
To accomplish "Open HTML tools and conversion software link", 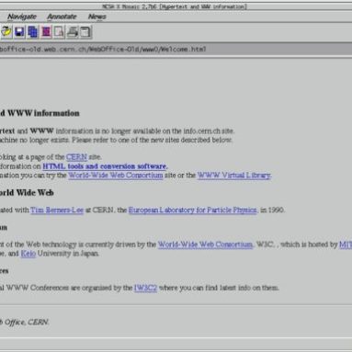I will click(x=105, y=166).
